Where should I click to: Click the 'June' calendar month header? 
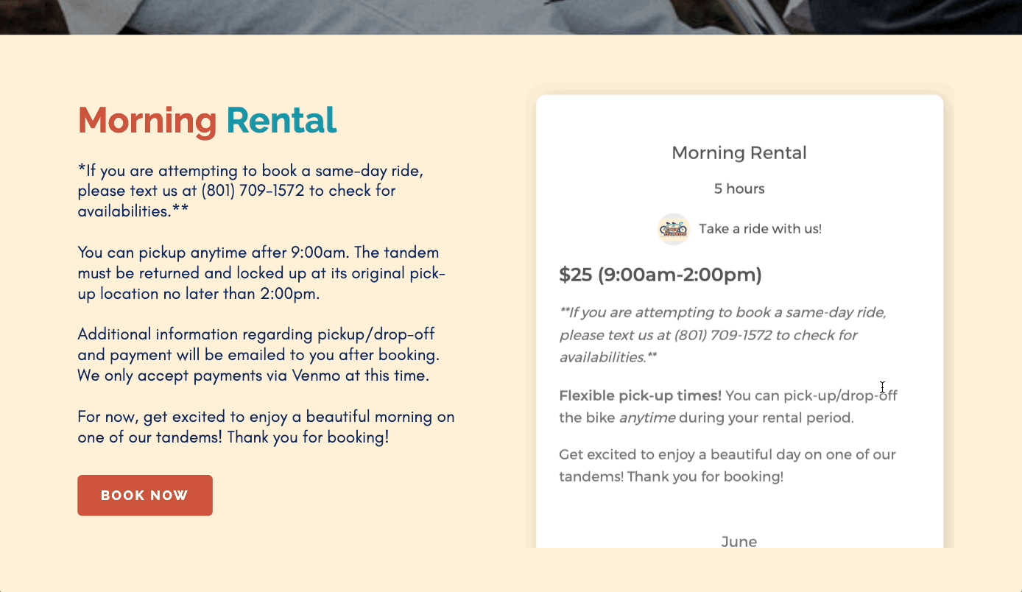tap(739, 541)
